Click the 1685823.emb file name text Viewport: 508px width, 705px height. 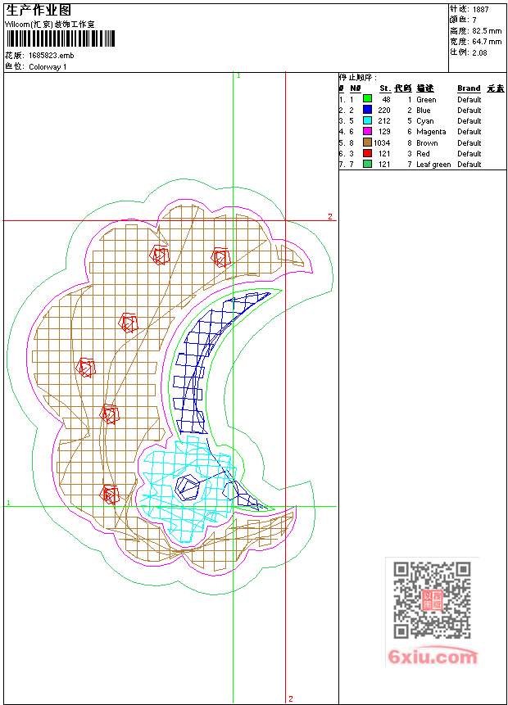[52, 56]
